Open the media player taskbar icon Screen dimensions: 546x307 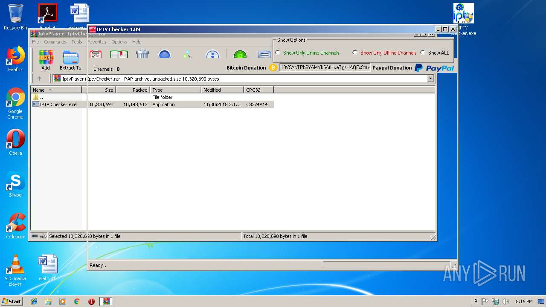coord(63,301)
